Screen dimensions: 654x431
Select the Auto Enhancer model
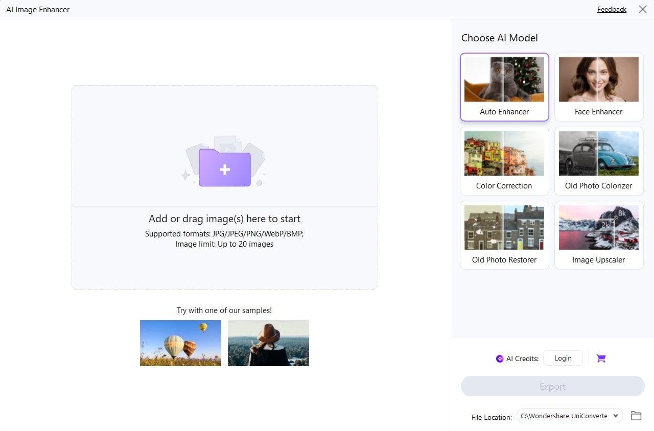click(504, 87)
